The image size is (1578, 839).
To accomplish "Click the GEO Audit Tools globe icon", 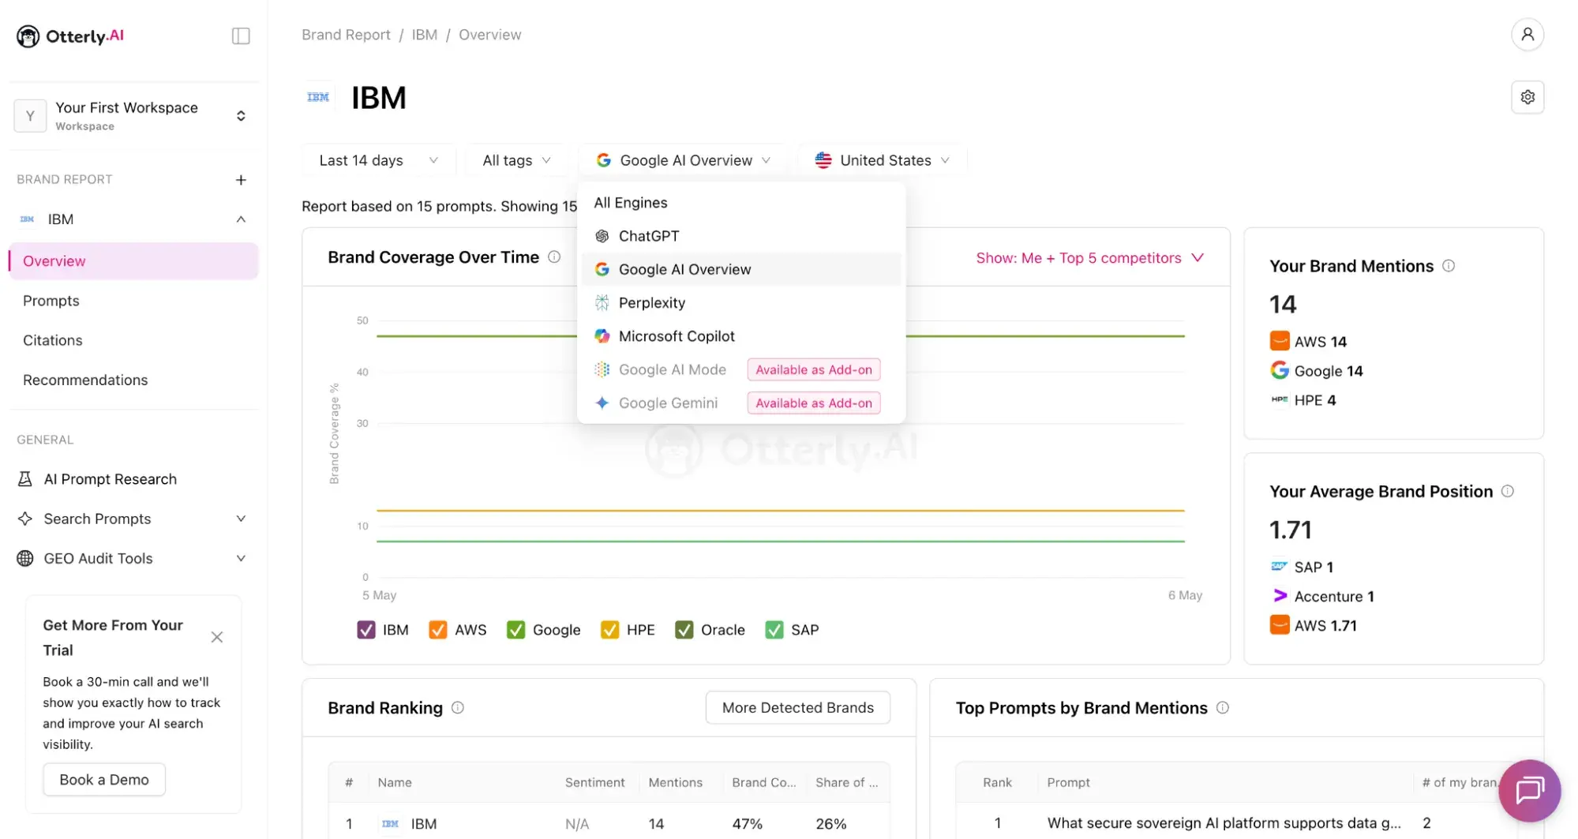I will coord(25,558).
